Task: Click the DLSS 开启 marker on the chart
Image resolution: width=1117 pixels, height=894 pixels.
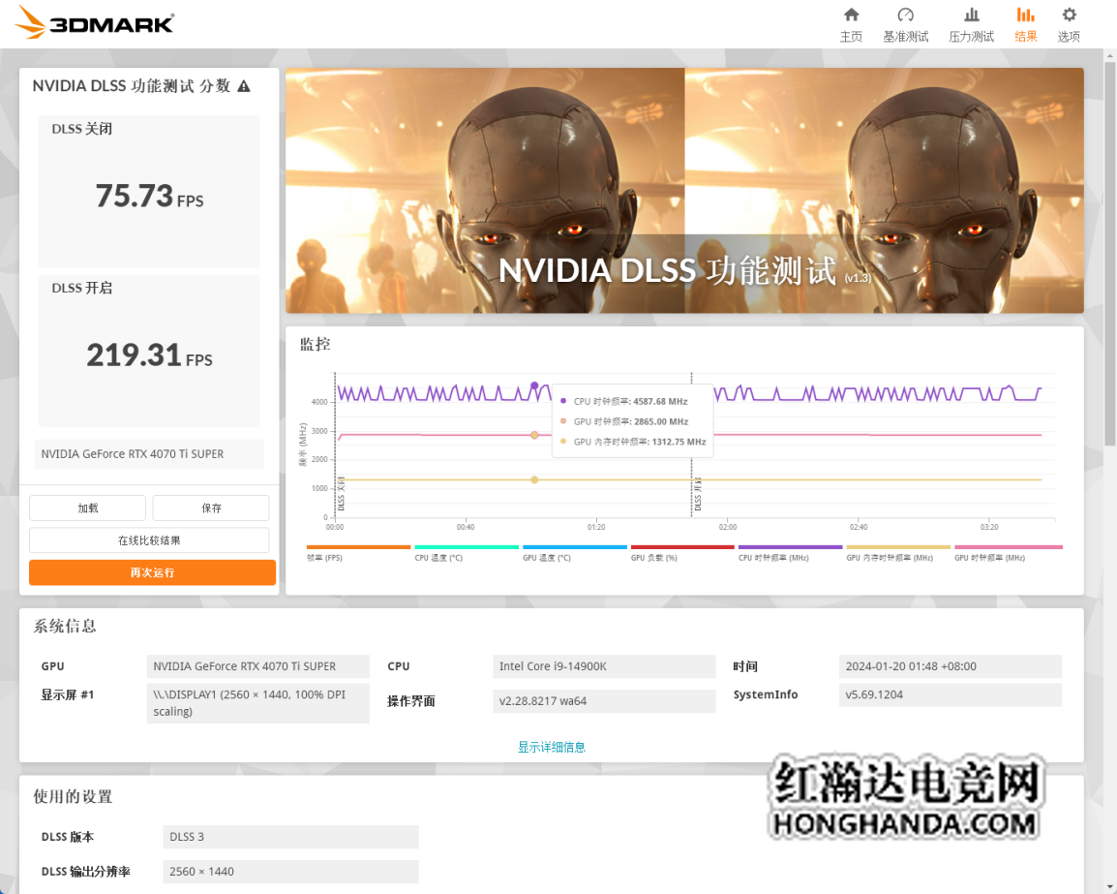Action: point(697,493)
